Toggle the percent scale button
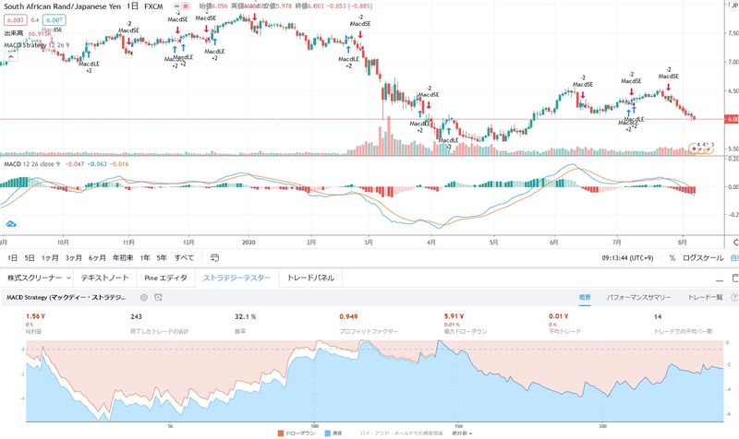The width and height of the screenshot is (739, 439). point(672,258)
